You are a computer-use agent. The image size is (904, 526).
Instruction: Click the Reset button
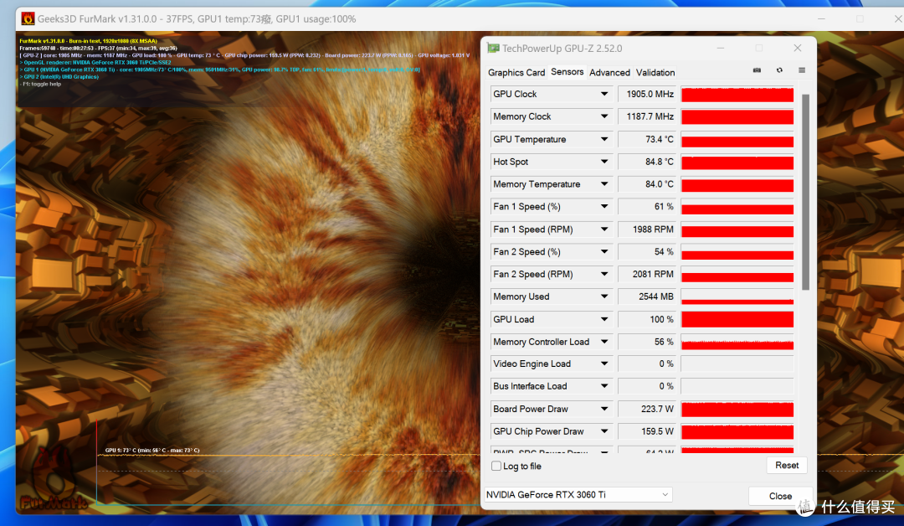point(786,465)
